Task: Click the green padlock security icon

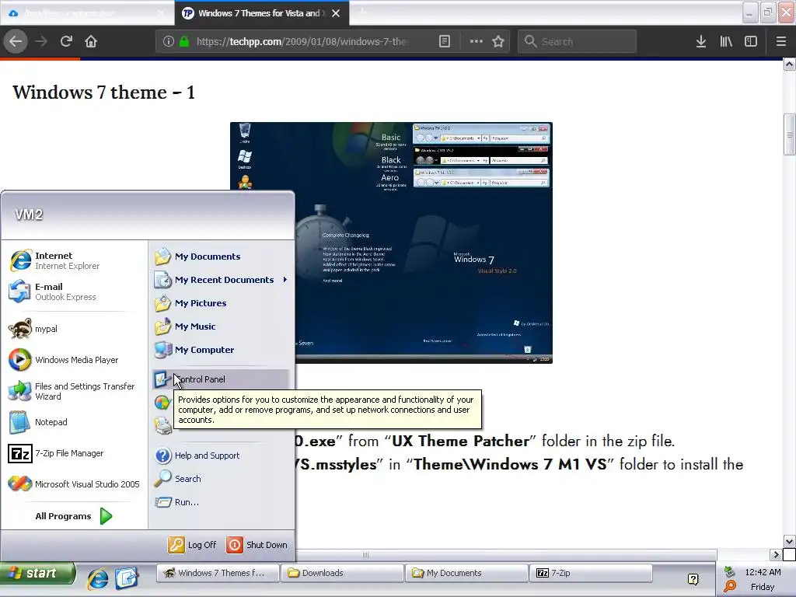Action: pyautogui.click(x=184, y=41)
